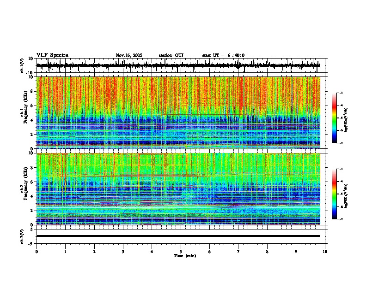The image size is (366, 282).
Task: Click the "10" tick on ch.1(V) waveform axis
Action: [31, 59]
